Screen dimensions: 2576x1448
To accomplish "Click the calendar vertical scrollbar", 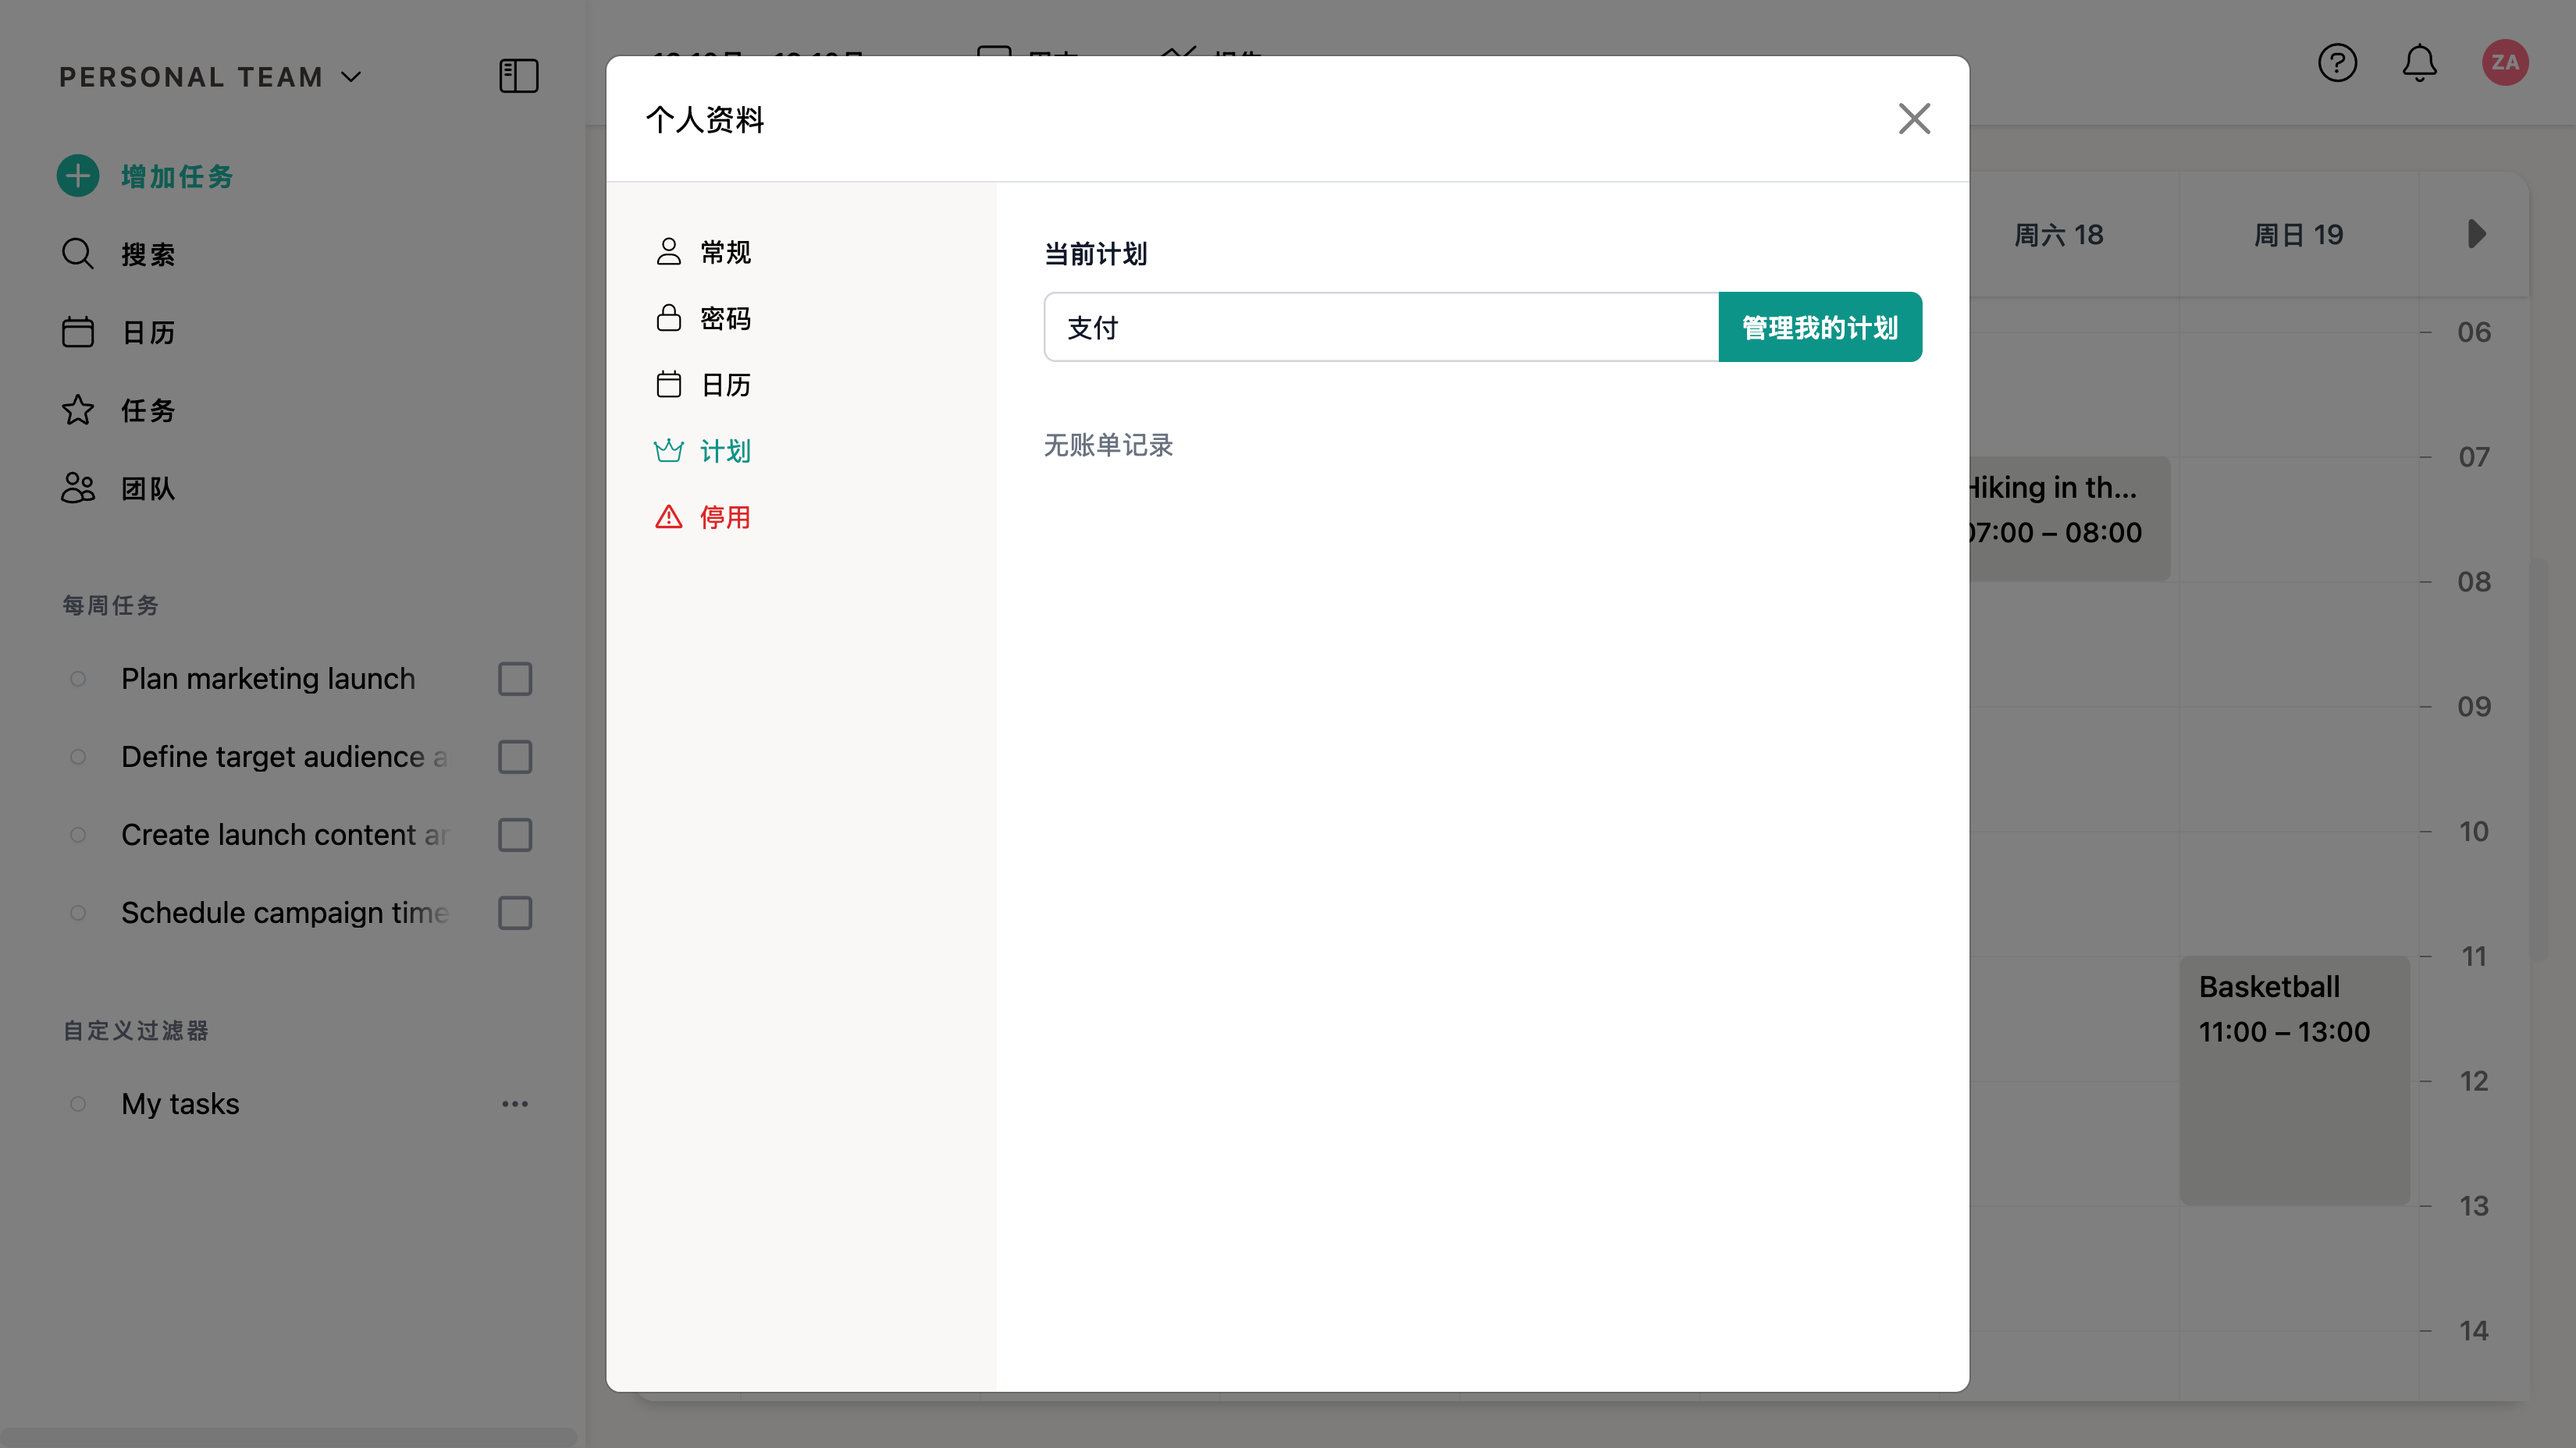I will click(2539, 759).
